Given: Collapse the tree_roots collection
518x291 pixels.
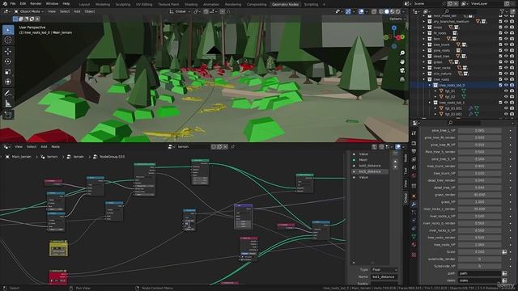Looking at the screenshot, I should [x=424, y=79].
